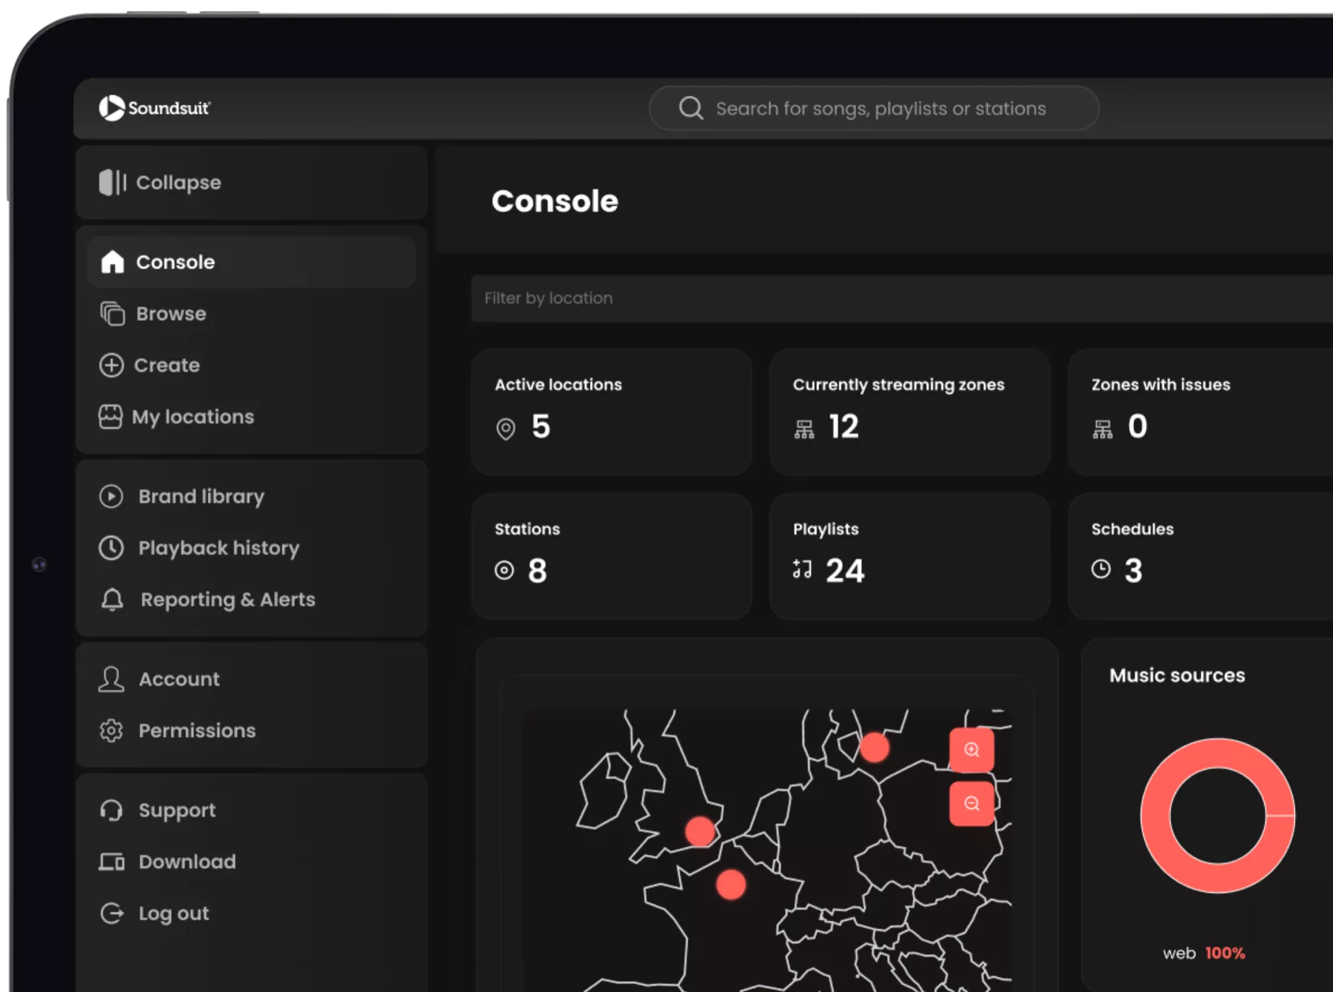Click the Permissions gear icon

click(111, 730)
